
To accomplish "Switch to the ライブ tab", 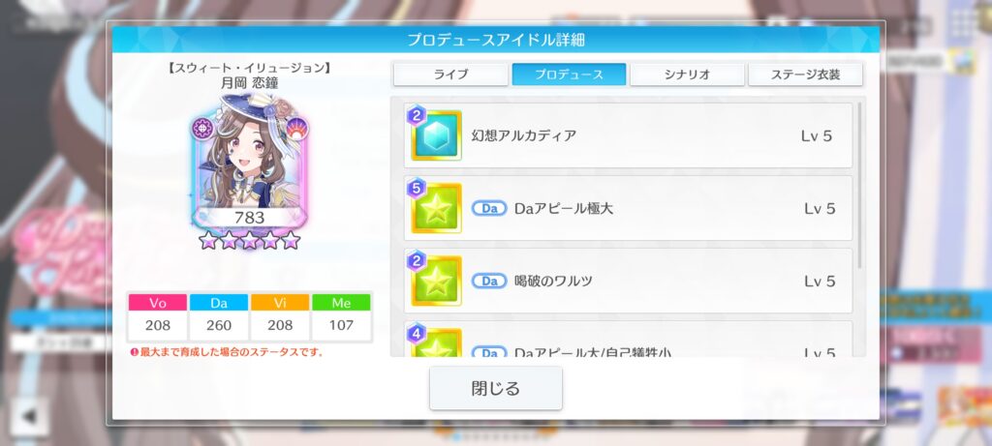I will click(450, 74).
